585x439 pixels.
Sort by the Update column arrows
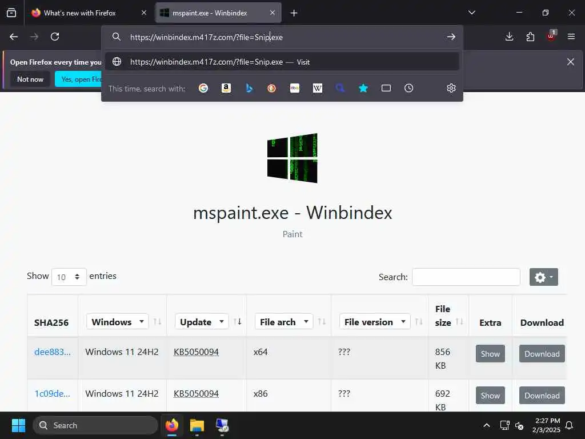(x=237, y=322)
